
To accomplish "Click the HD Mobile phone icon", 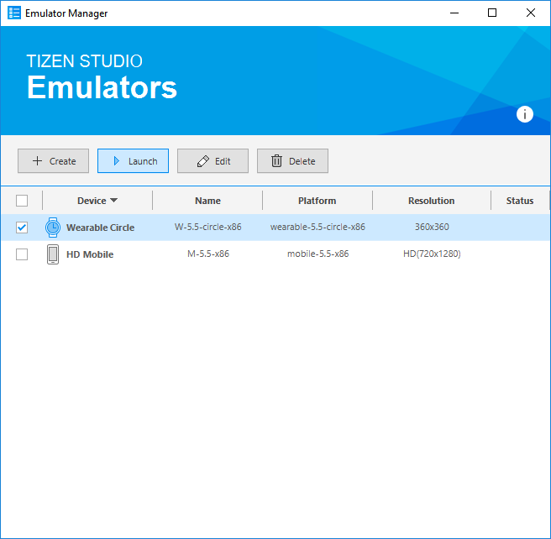I will (53, 254).
